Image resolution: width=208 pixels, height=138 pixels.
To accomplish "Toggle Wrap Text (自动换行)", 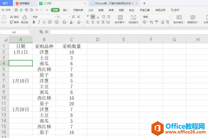I will 133,20.
